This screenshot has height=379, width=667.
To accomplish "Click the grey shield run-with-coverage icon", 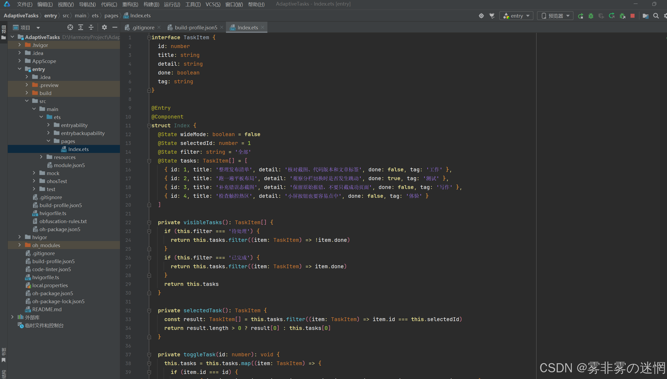I will click(601, 16).
